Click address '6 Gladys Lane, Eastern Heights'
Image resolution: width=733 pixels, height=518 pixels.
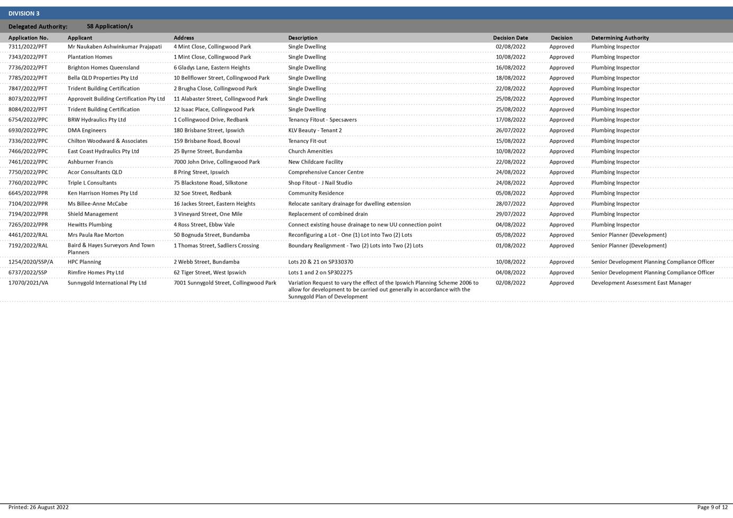[212, 68]
